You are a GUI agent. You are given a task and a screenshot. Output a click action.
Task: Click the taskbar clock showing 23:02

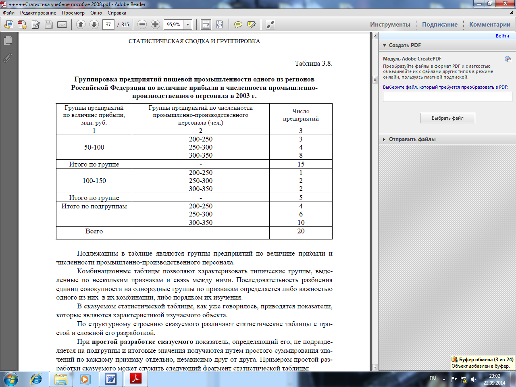click(x=495, y=379)
